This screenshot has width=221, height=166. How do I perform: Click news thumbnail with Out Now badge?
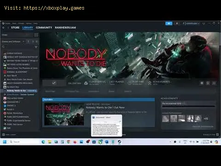64,114
